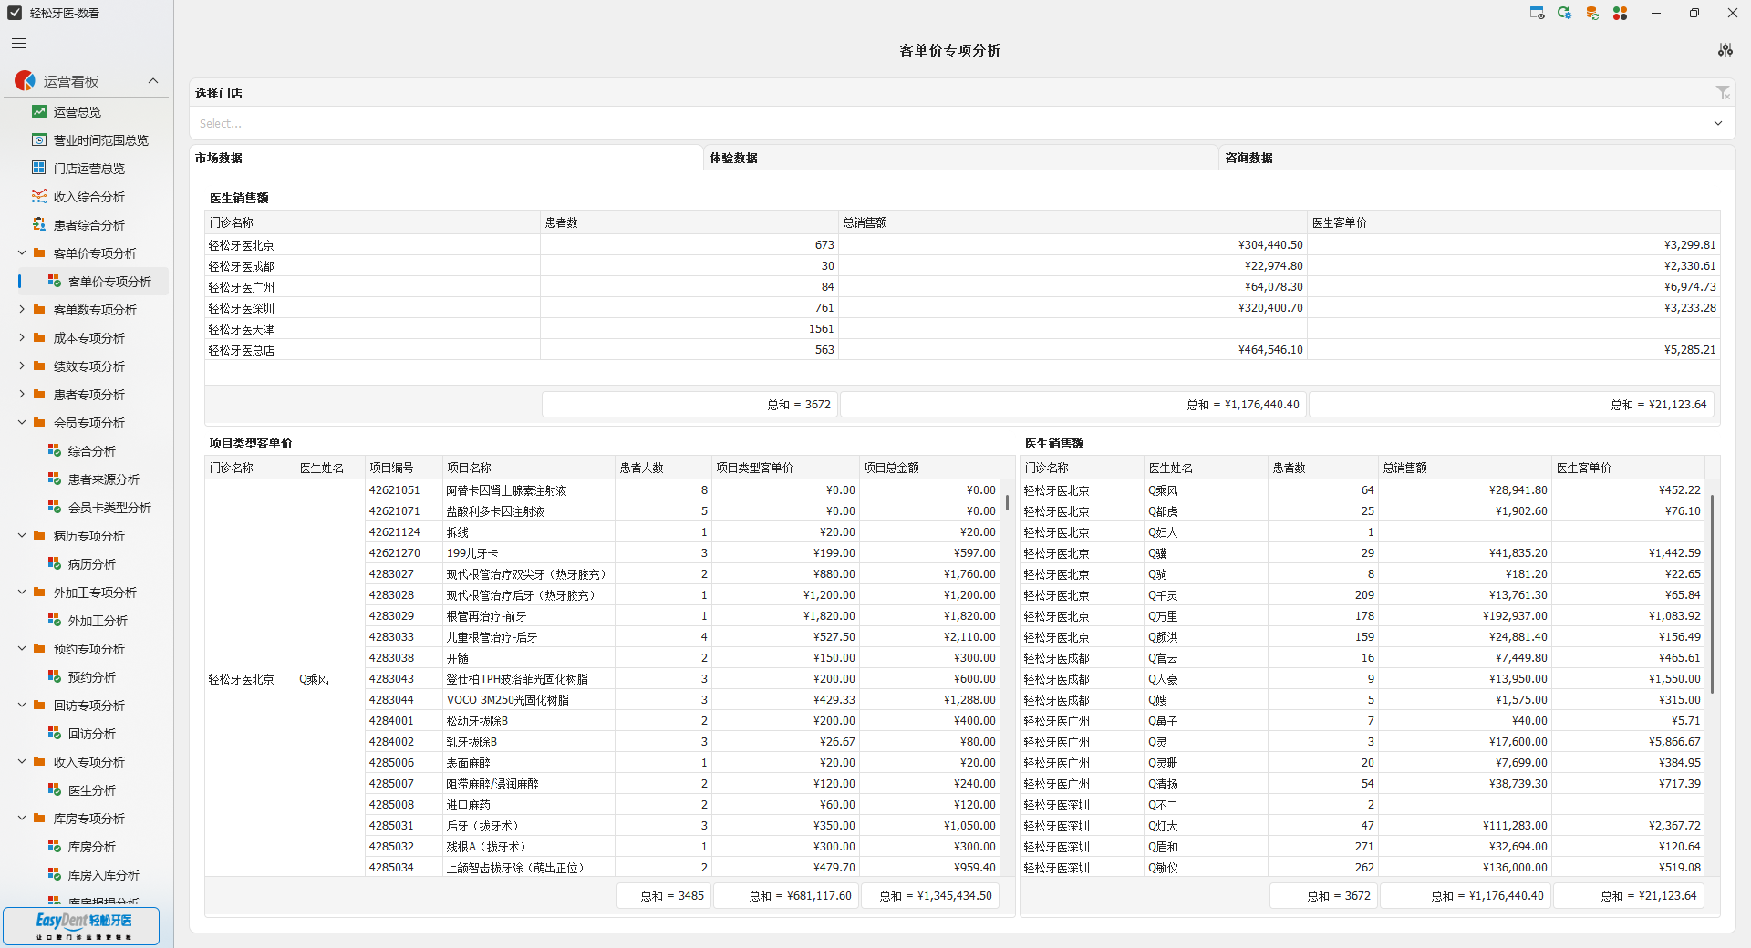
Task: Click the green refresh settings icon
Action: 1565,13
